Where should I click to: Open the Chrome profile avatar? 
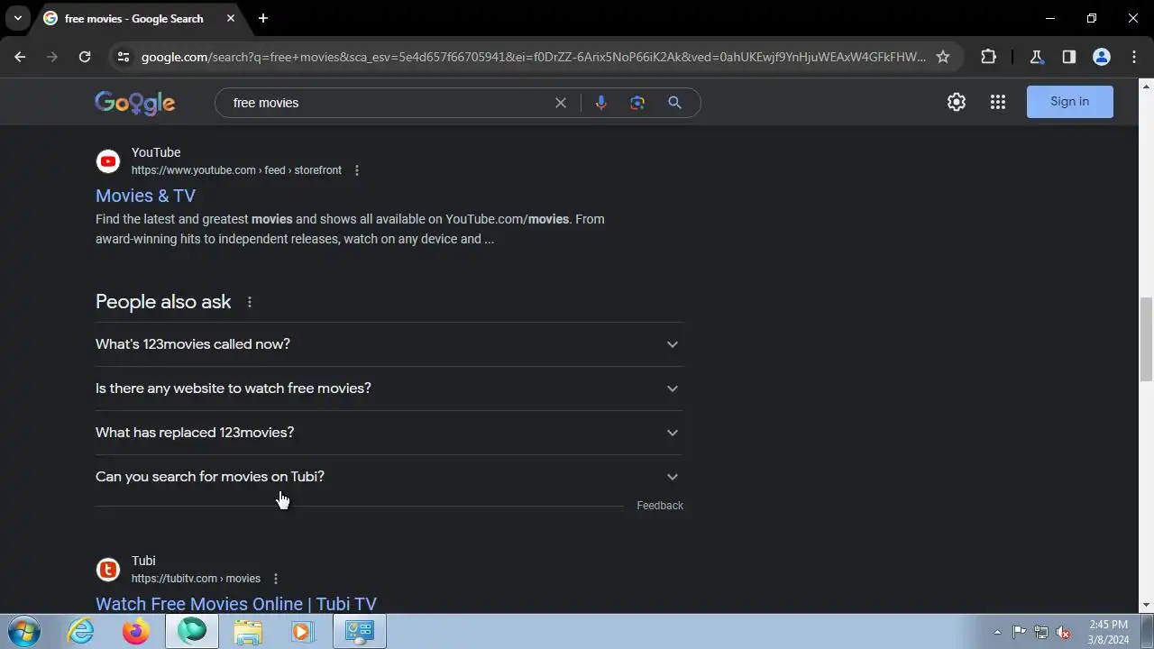[1102, 57]
